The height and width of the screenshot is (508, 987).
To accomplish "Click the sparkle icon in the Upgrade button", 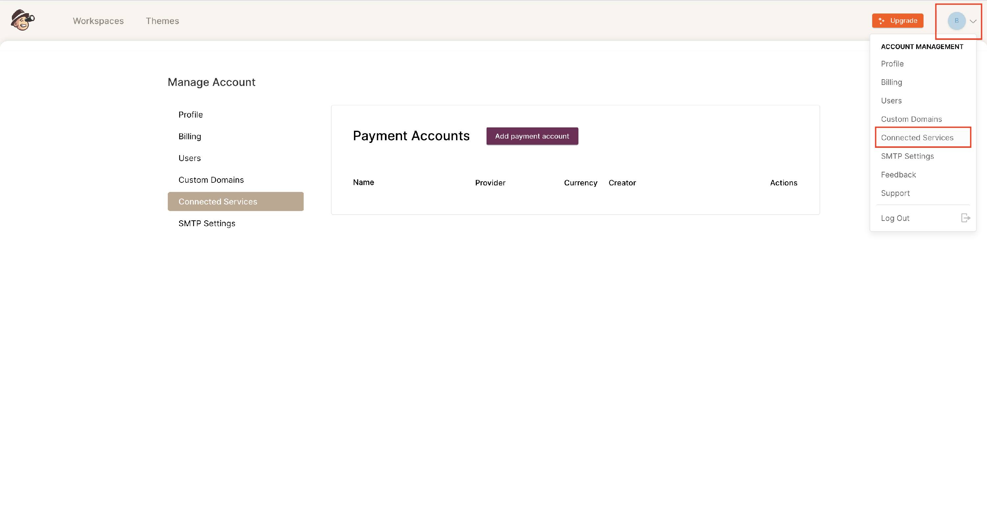I will (882, 21).
